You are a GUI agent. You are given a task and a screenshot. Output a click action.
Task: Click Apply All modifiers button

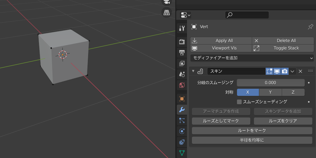221,41
